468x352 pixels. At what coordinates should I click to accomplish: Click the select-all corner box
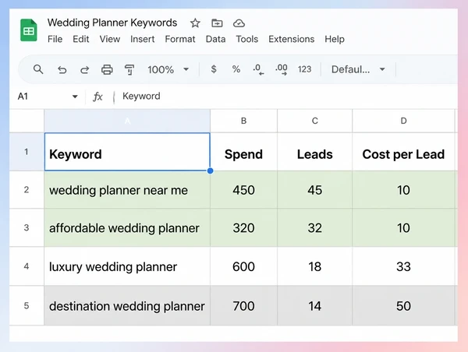coord(27,121)
